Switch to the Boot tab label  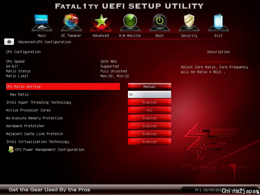point(159,36)
